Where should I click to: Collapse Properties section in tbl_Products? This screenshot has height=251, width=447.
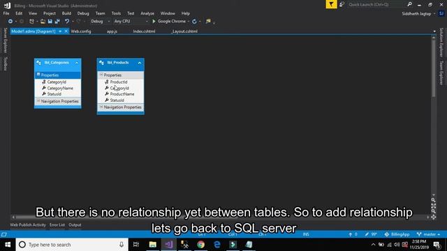101,75
